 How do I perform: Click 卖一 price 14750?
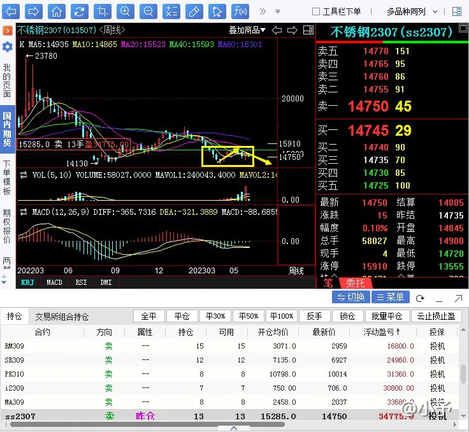368,106
